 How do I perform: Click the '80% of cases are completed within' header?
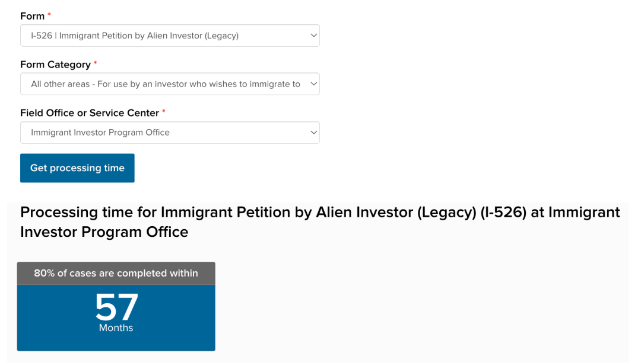click(x=116, y=274)
